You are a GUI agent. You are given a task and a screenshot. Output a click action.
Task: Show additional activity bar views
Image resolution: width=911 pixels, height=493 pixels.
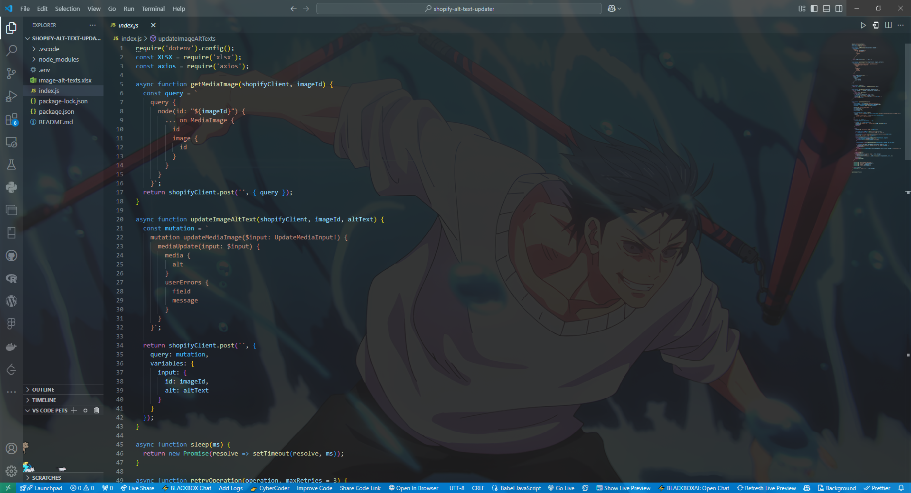[11, 392]
